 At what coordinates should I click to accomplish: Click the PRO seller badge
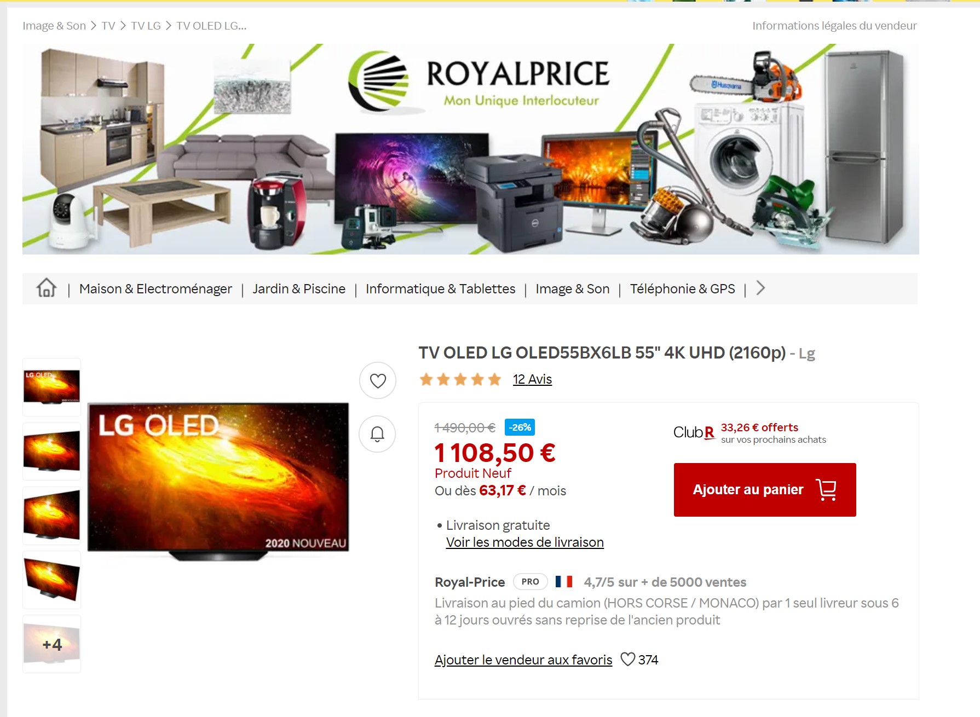click(x=530, y=581)
